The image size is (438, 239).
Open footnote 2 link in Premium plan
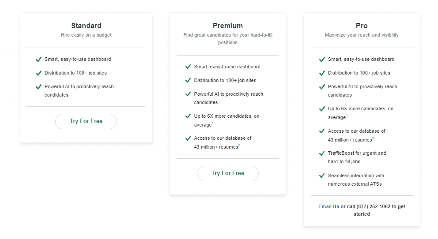(239, 146)
